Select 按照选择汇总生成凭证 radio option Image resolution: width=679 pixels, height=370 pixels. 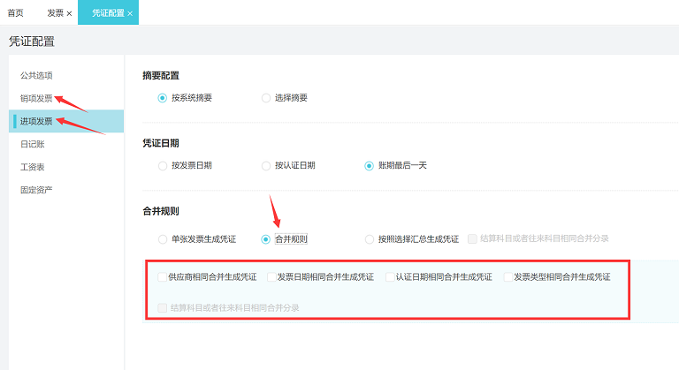(369, 239)
